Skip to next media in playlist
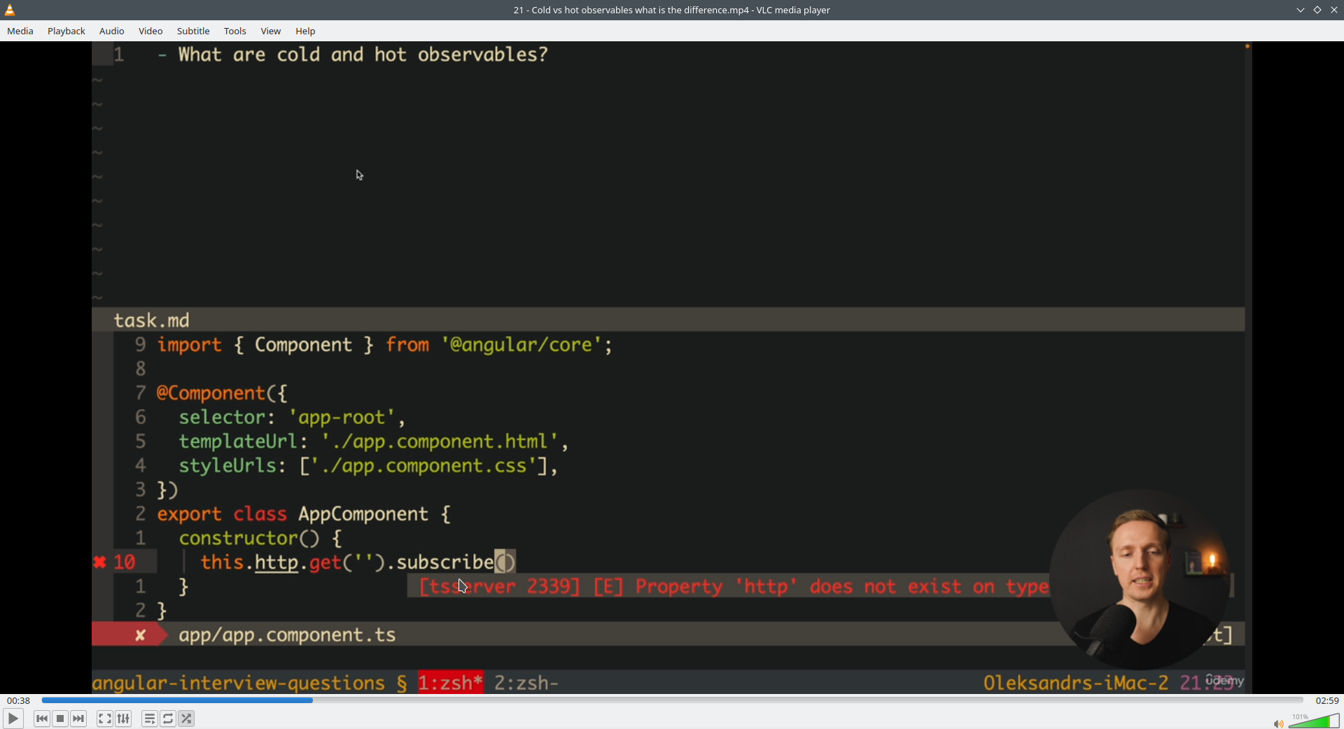Viewport: 1344px width, 729px height. 78,719
